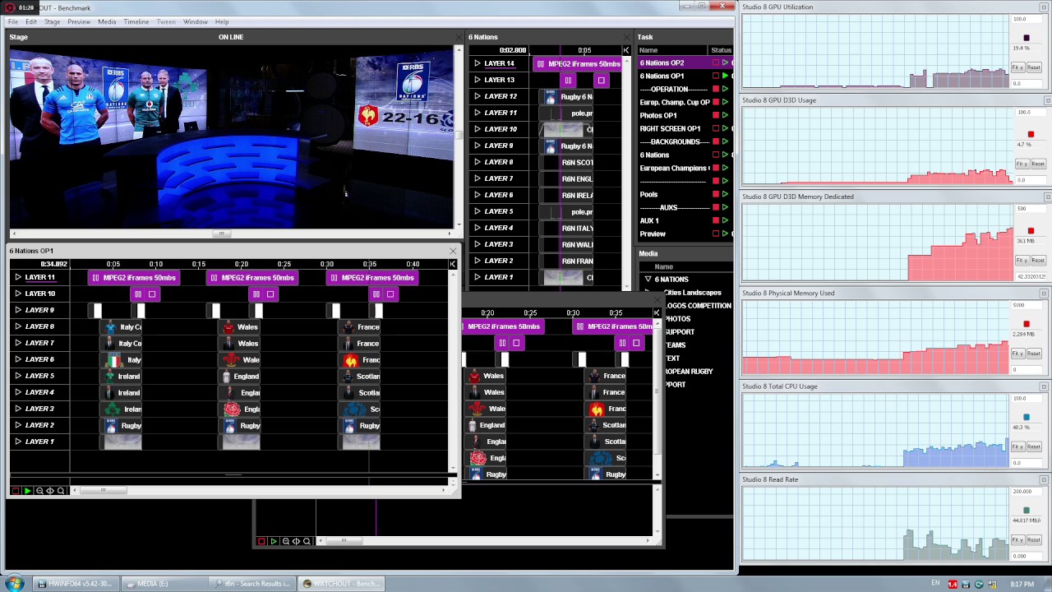Select first pause cue on OP1 LAYER 10

point(138,294)
